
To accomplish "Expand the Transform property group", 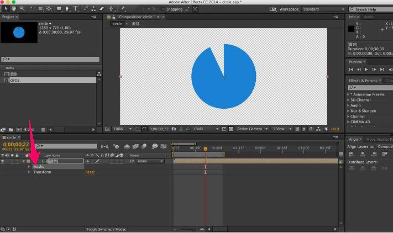I will pyautogui.click(x=29, y=172).
